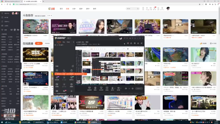Click the browser address bar URL

(26, 4)
